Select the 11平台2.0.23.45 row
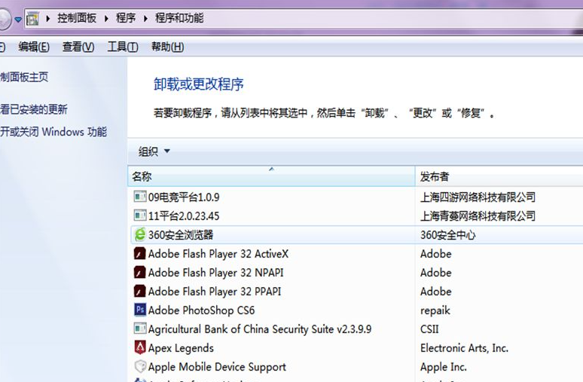Image resolution: width=583 pixels, height=382 pixels. coord(357,215)
